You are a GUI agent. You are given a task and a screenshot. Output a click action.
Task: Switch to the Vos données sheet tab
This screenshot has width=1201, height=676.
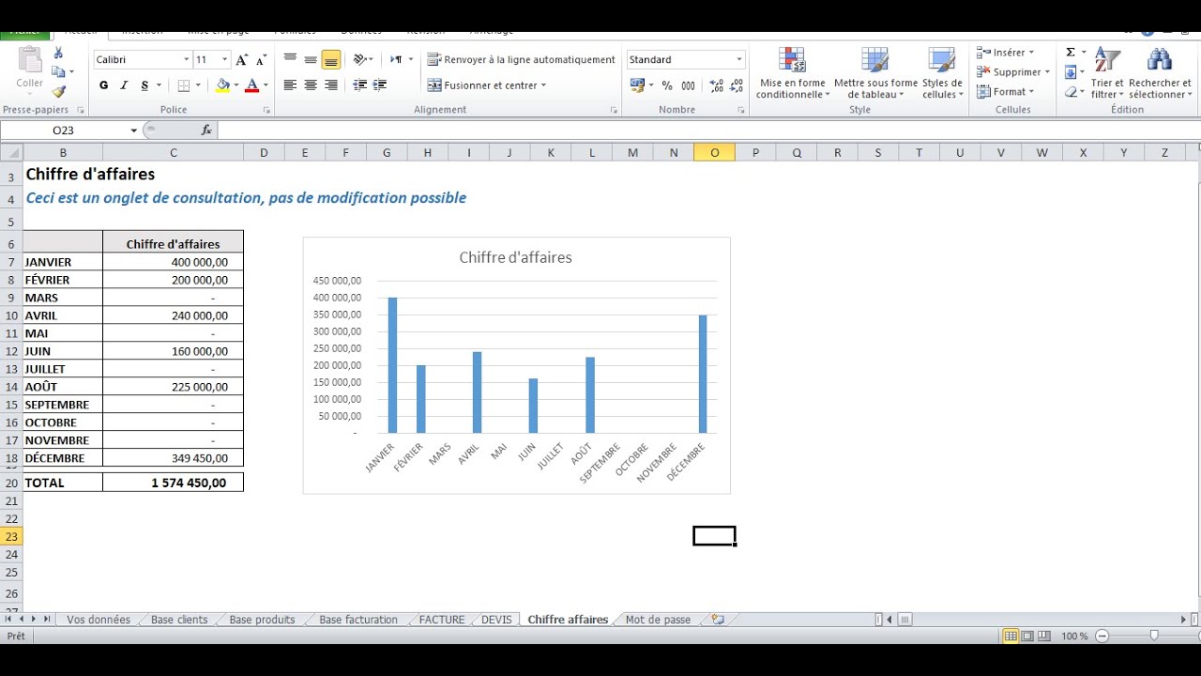[x=99, y=620]
